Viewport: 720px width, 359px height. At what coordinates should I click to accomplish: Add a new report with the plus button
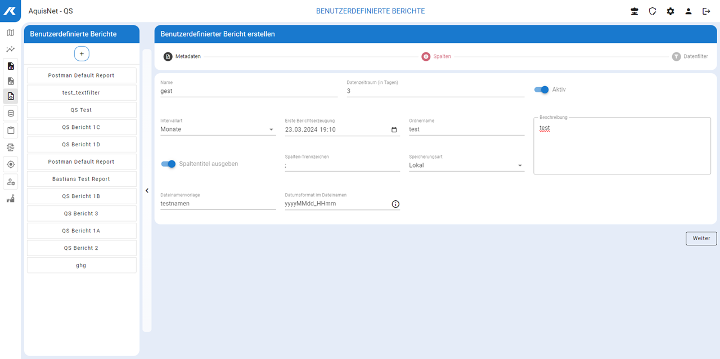82,53
